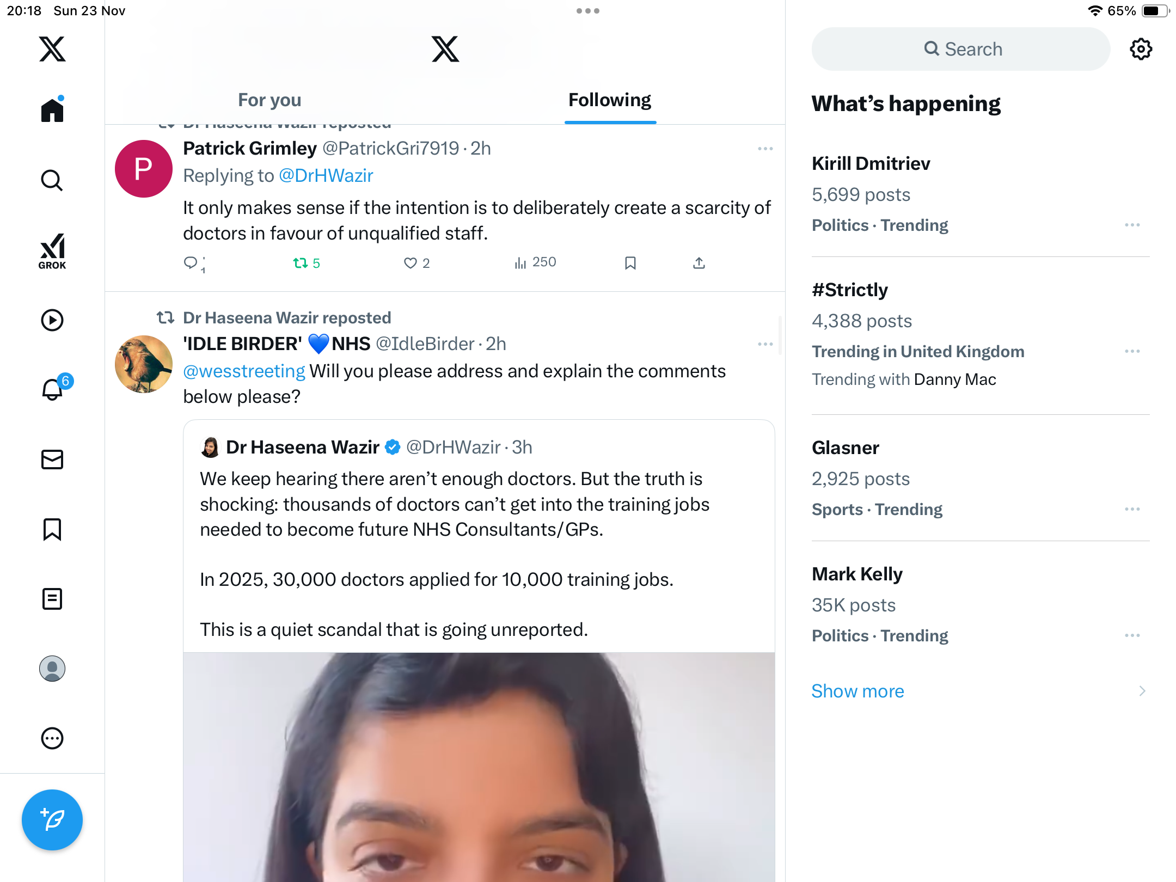Viewport: 1176px width, 882px height.
Task: Open the Bookmarks sidebar icon
Action: pos(52,529)
